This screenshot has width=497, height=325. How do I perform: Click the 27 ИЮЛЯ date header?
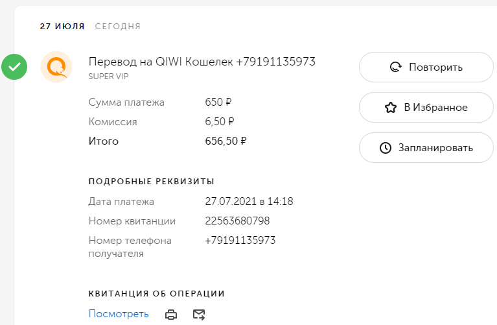(62, 27)
